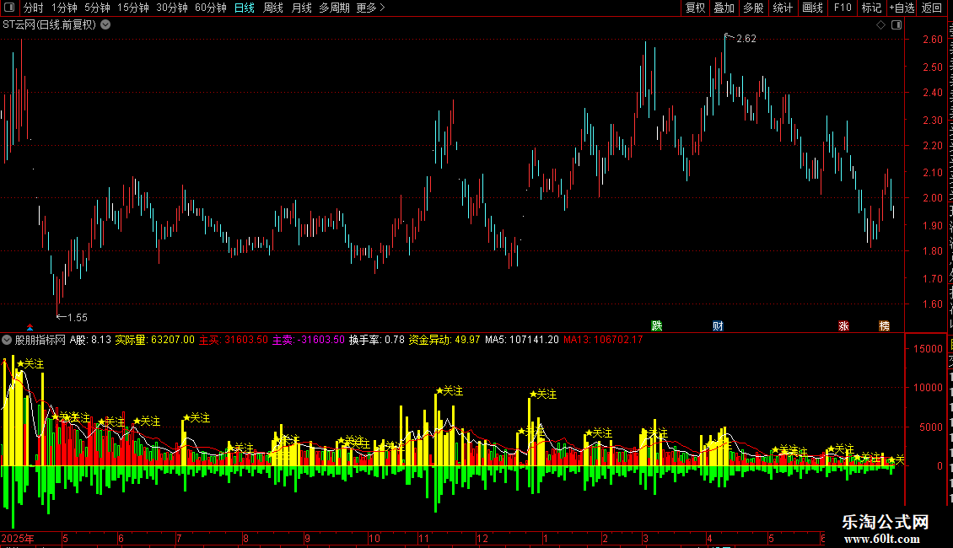Click the 实际量: 63207.00 value
Screen dimensions: 953x548
coord(155,340)
